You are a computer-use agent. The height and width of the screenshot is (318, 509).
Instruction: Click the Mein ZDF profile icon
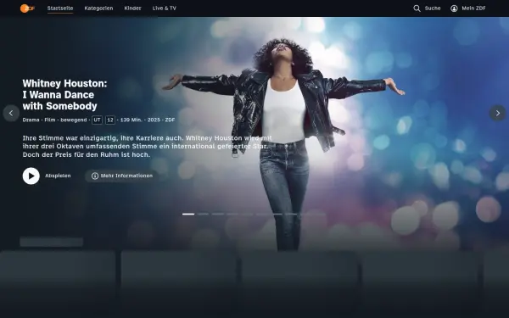click(454, 8)
